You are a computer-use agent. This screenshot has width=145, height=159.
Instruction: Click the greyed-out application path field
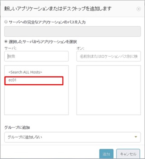coord(72,31)
